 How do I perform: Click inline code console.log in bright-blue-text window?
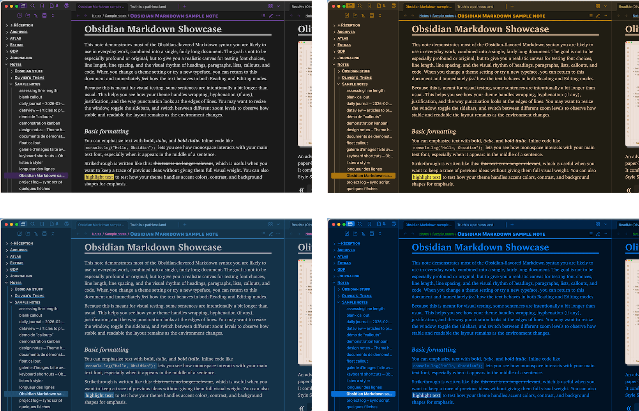[448, 366]
